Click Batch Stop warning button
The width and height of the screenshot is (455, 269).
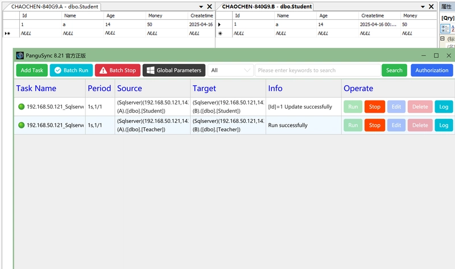(118, 70)
